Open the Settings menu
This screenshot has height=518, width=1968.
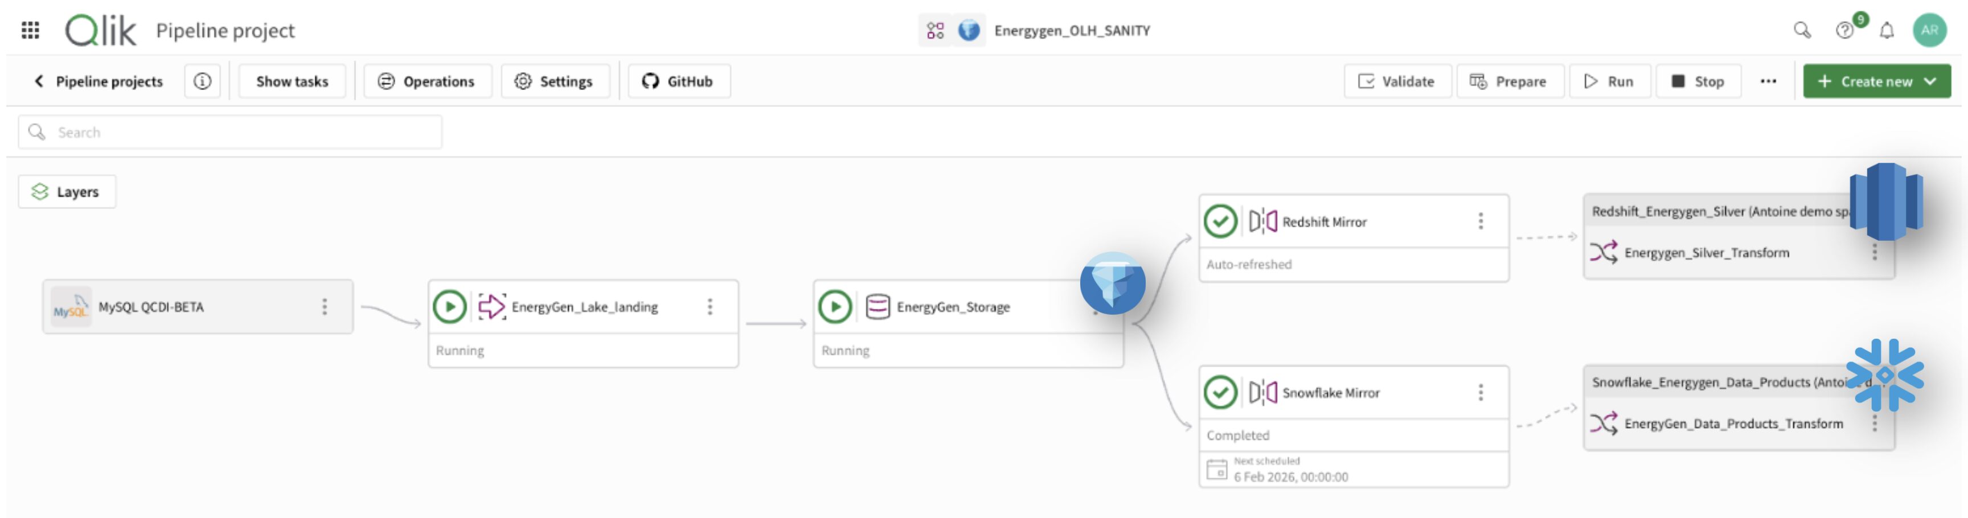555,81
